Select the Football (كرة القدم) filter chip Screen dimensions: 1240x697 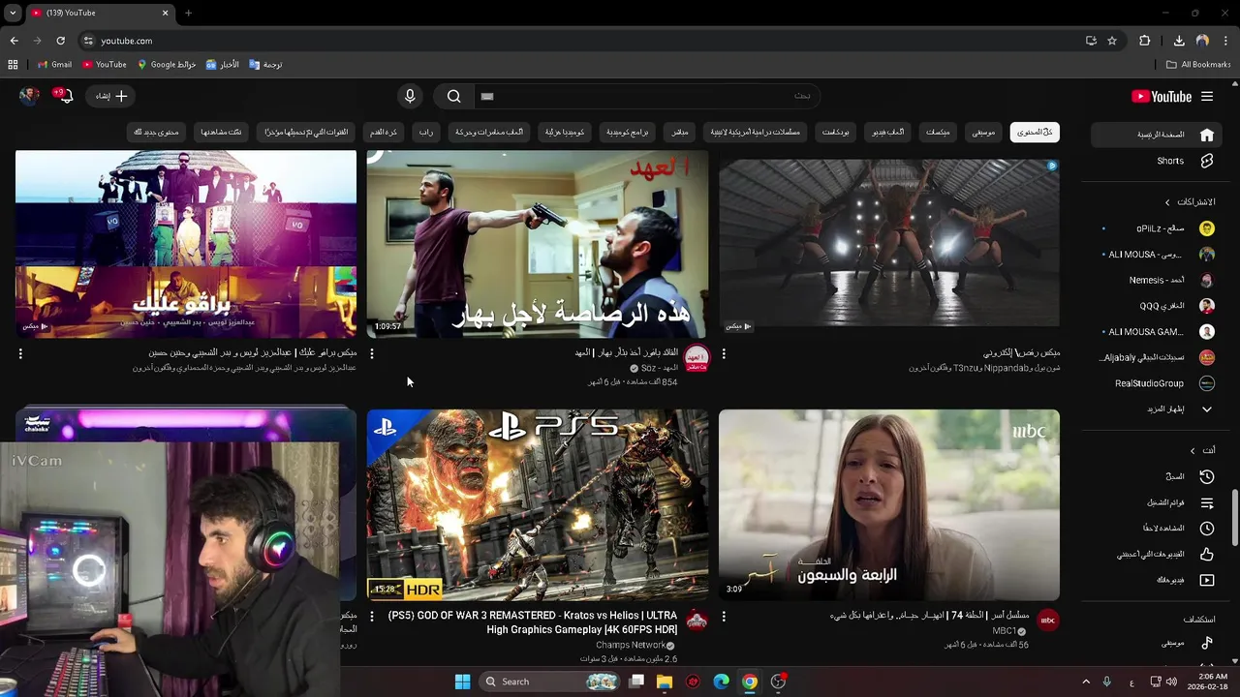coord(383,132)
